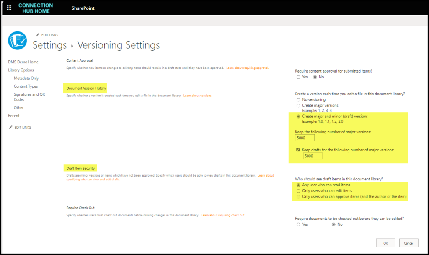Click the number of major versions field
Screen dimensions: 429x255
coord(305,138)
